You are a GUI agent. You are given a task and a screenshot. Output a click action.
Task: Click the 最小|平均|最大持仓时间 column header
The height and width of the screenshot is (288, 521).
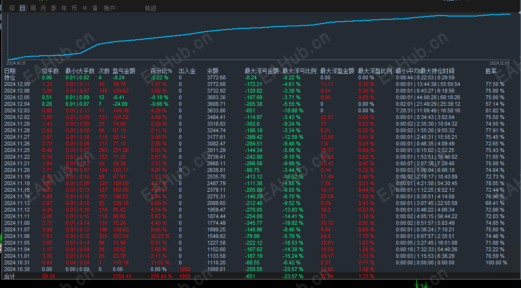[425, 71]
